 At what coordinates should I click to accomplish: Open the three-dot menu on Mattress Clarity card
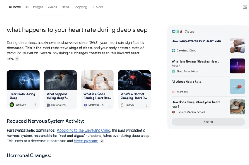click(109, 105)
